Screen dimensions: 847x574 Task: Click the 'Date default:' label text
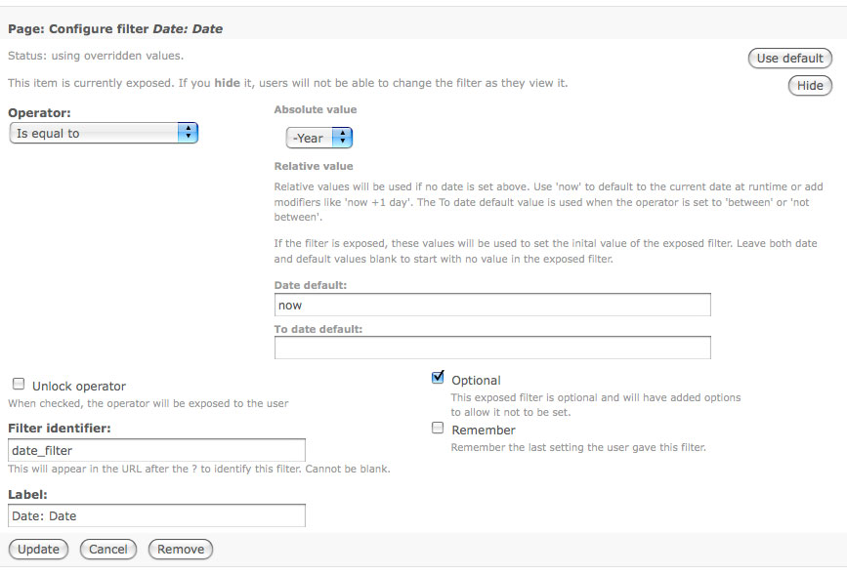(313, 285)
